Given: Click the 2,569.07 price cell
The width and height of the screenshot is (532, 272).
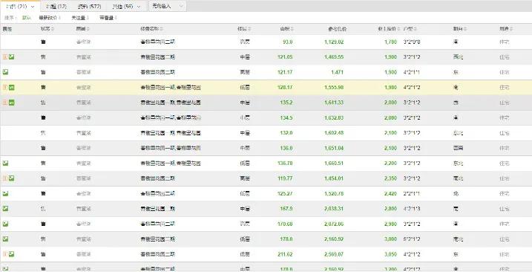Looking at the screenshot, I should [x=333, y=254].
